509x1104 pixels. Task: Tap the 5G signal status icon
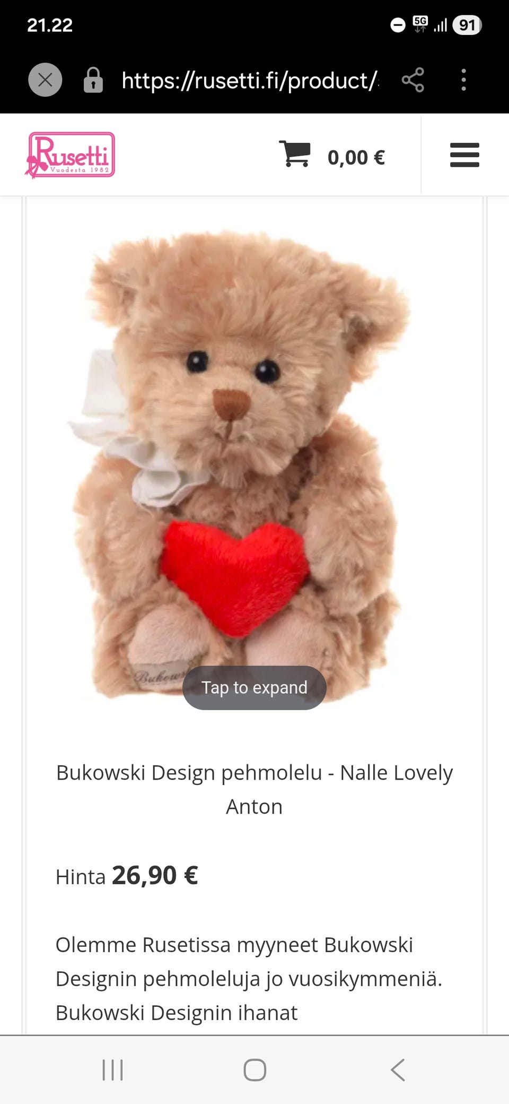420,24
